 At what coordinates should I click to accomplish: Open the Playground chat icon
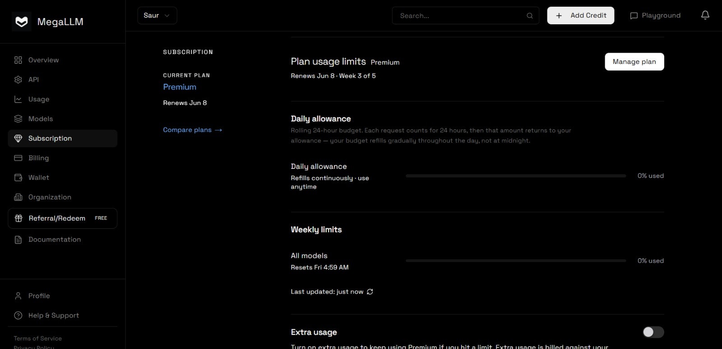tap(634, 16)
